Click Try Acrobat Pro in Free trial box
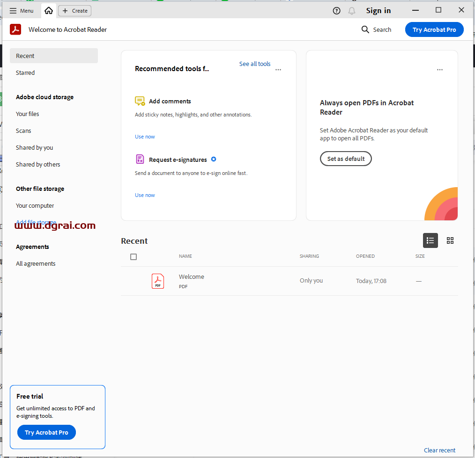Image resolution: width=475 pixels, height=458 pixels. (x=46, y=432)
